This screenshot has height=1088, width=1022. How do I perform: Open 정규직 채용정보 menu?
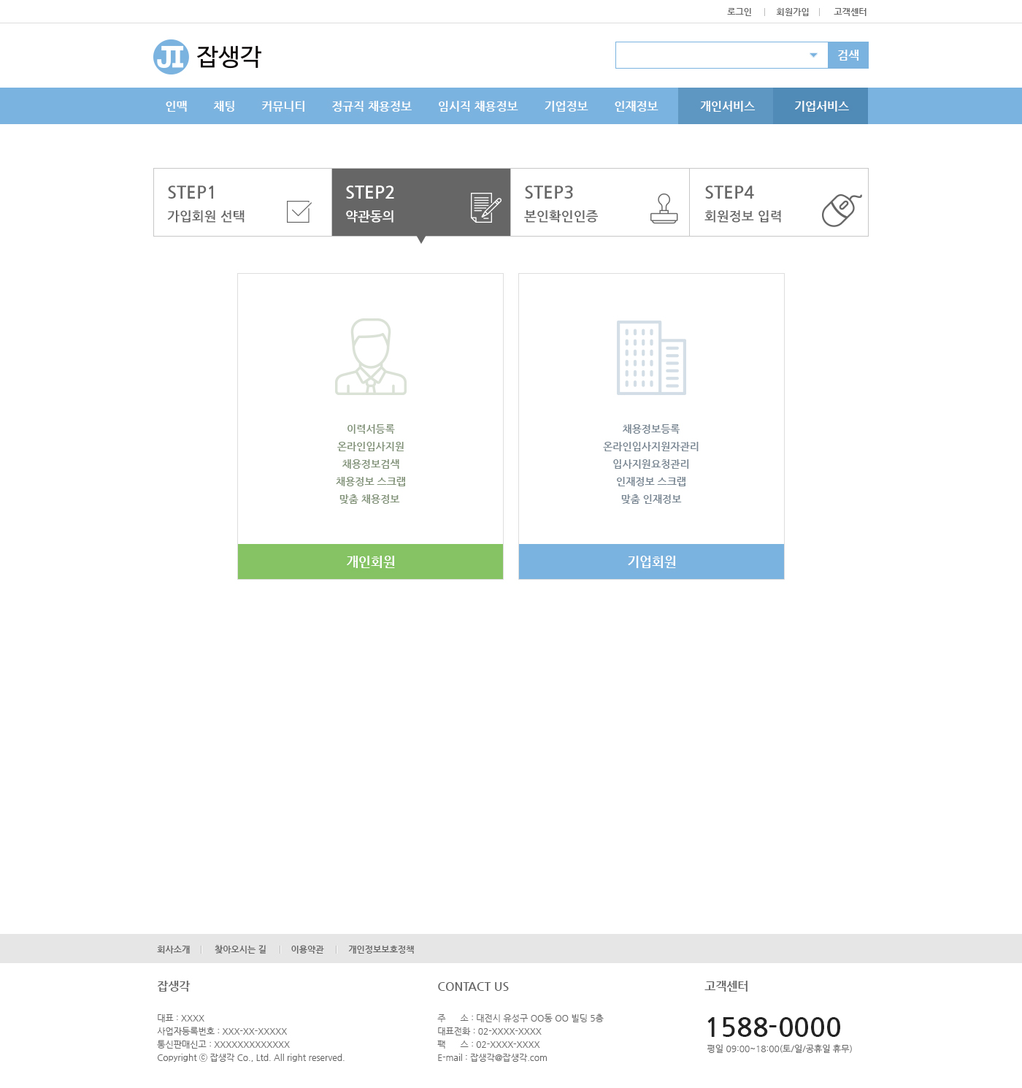372,106
